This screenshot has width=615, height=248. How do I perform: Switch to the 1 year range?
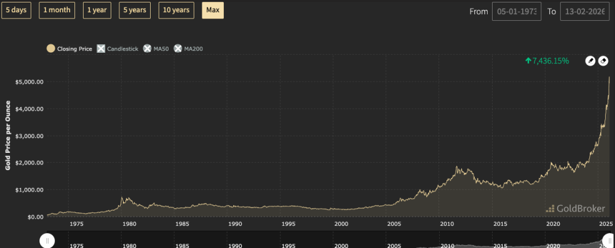tap(97, 10)
